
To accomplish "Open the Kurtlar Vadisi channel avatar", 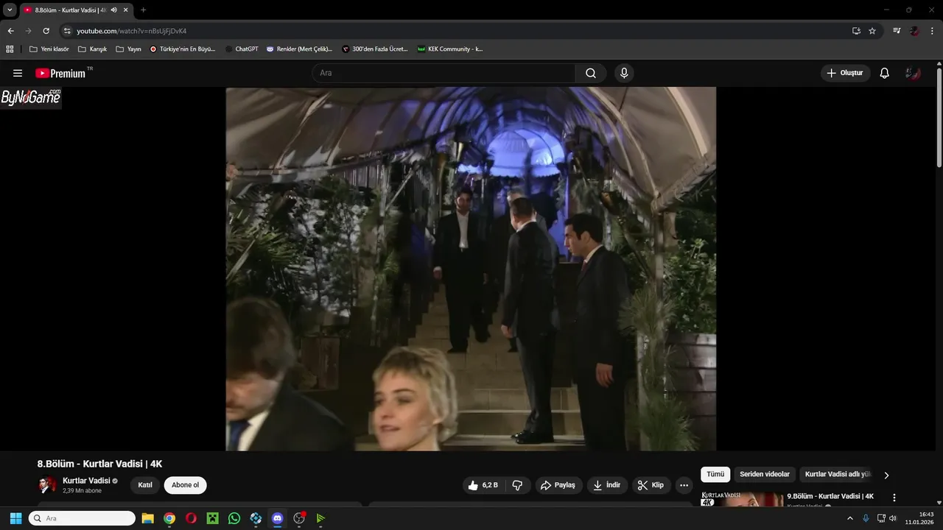I will [47, 485].
